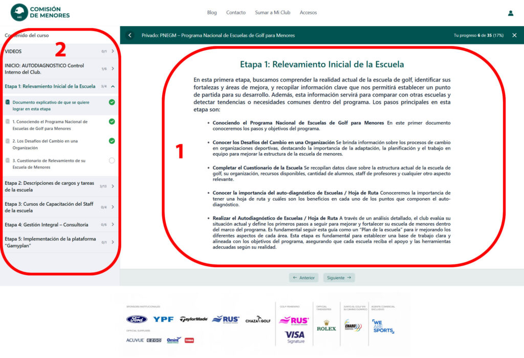Toggle completion check for Los Desafíos del Cambio
The height and width of the screenshot is (358, 524).
click(x=112, y=141)
